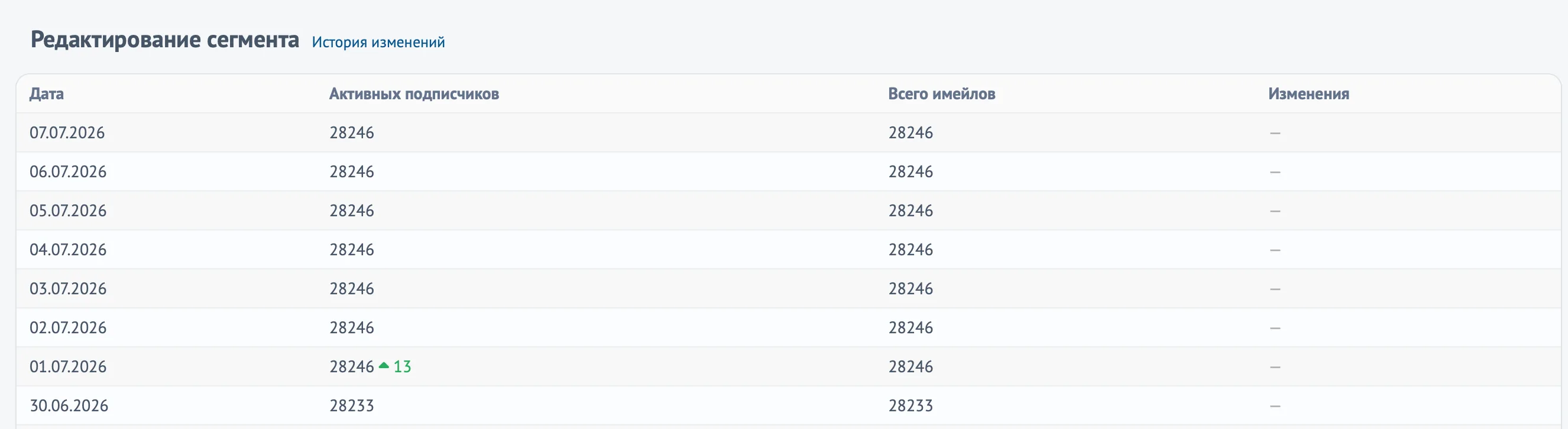Viewport: 1568px width, 429px height.
Task: Click the green up arrow icon next to 13
Action: [x=384, y=366]
